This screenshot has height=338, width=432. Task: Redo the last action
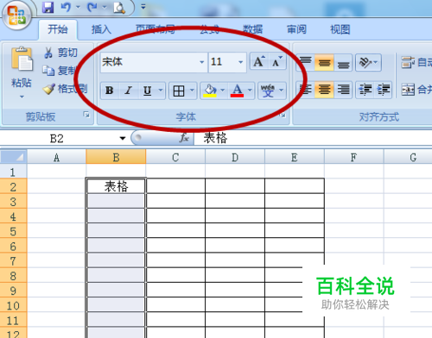(92, 7)
